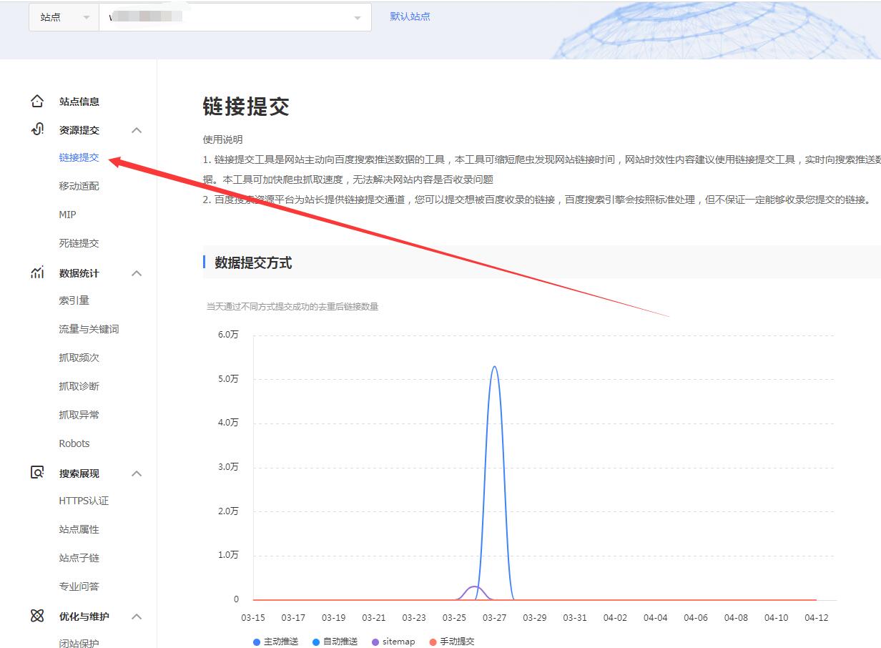
Task: Click the 优化与维护 section icon
Action: [x=37, y=616]
